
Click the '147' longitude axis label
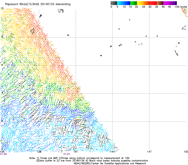pyautogui.click(x=149, y=152)
